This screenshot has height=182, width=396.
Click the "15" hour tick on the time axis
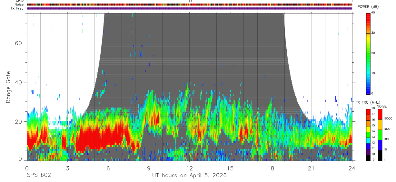point(230,168)
